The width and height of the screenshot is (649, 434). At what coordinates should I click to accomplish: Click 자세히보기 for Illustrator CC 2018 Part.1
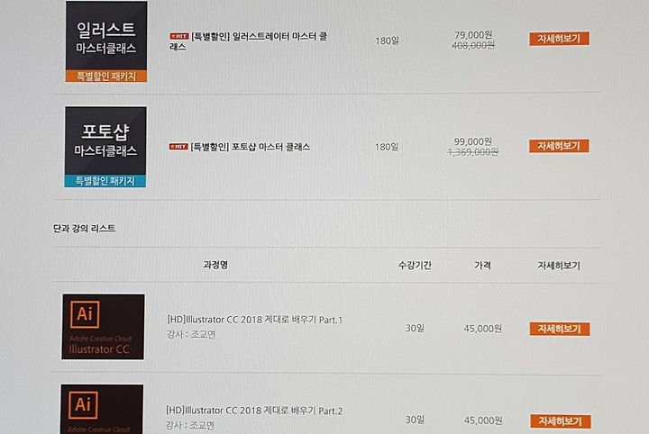(x=560, y=329)
